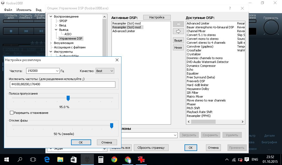Open the action center notifications icon
The height and width of the screenshot is (165, 282).
click(247, 159)
